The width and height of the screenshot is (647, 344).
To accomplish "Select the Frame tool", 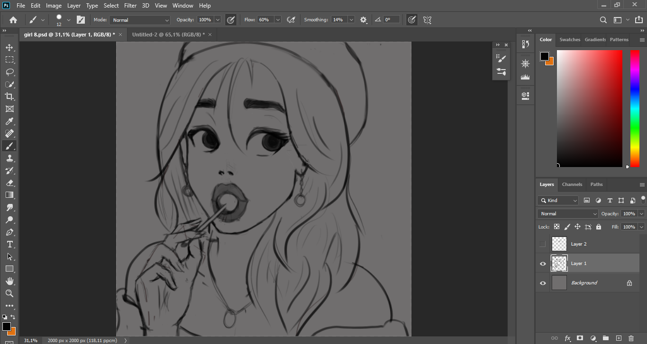I will pyautogui.click(x=9, y=109).
